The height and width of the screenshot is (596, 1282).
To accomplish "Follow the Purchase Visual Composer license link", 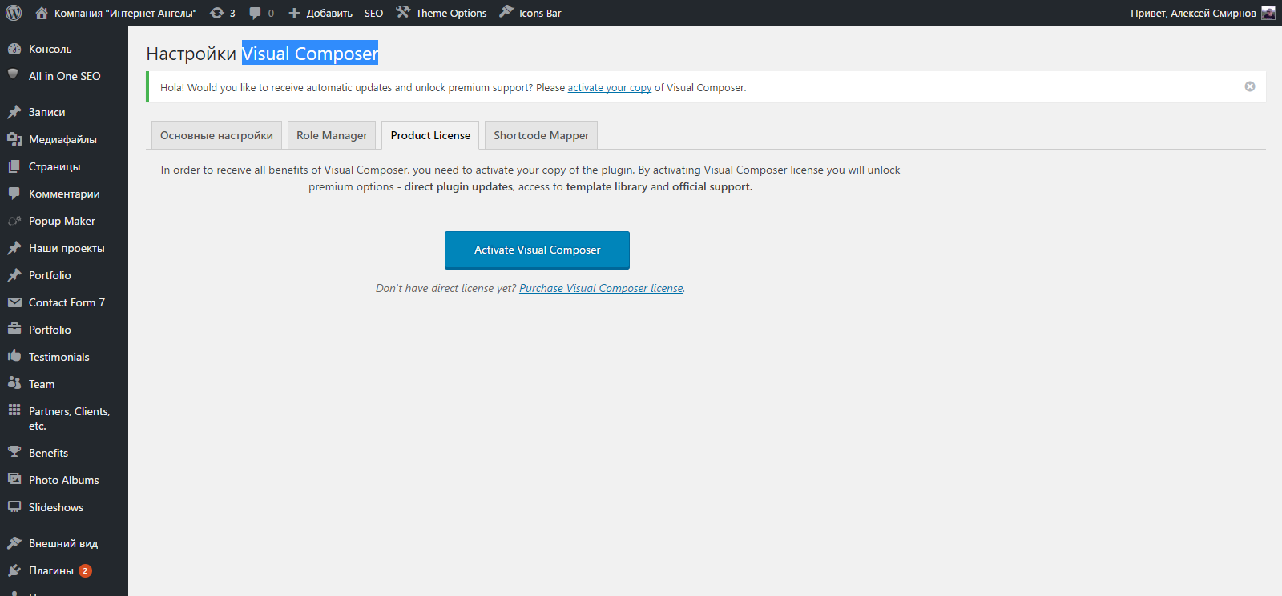I will [601, 288].
